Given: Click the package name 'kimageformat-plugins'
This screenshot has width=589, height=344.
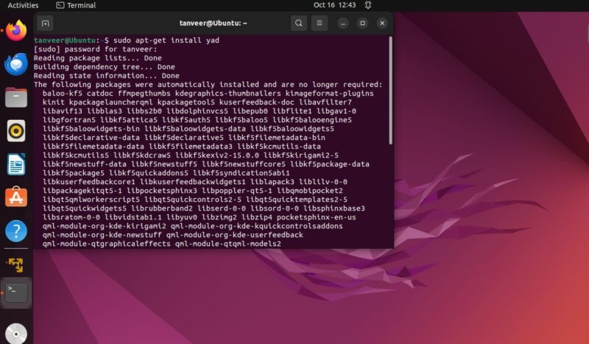Looking at the screenshot, I should coord(329,94).
